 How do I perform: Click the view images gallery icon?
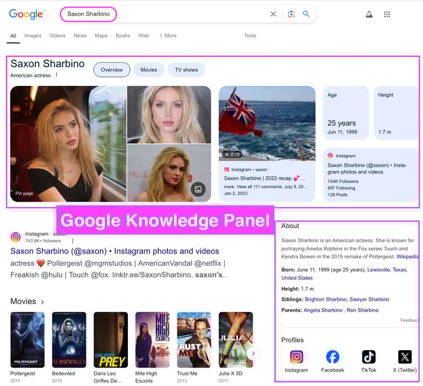tap(198, 189)
